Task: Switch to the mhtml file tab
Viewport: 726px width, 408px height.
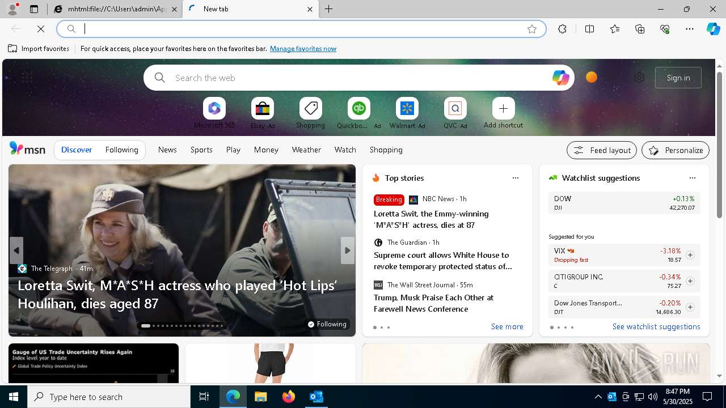Action: pos(115,9)
